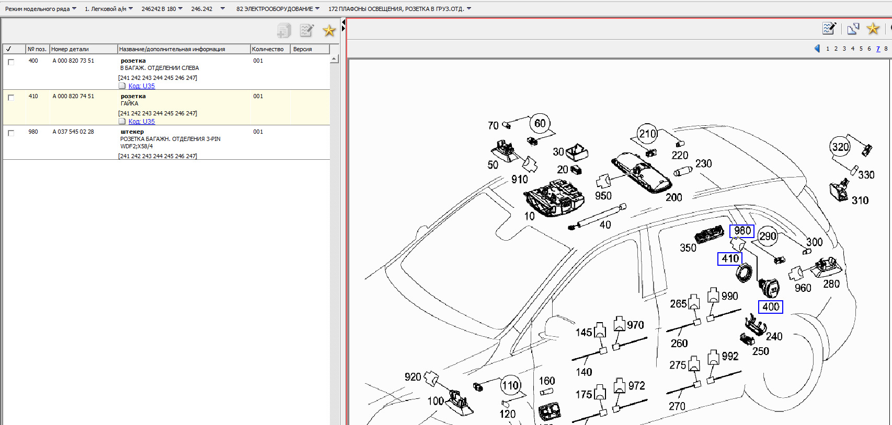Click the gold star icon above the diagram
892x425 pixels.
tap(873, 29)
